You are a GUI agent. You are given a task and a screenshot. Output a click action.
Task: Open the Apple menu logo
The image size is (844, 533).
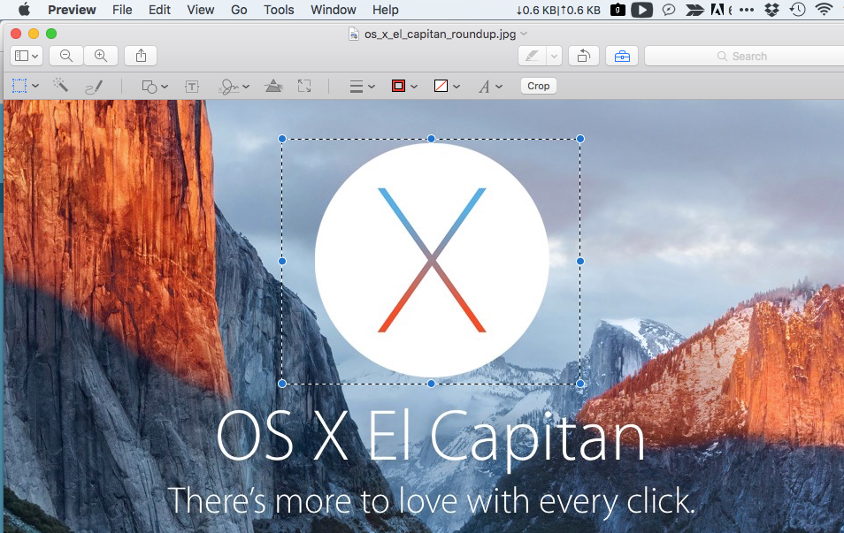[24, 10]
